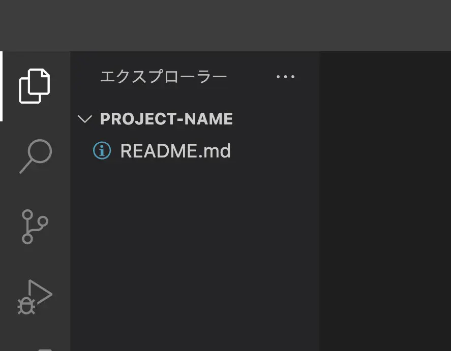Open the ellipsis more actions menu
Screen dimensions: 451x351
pos(285,77)
